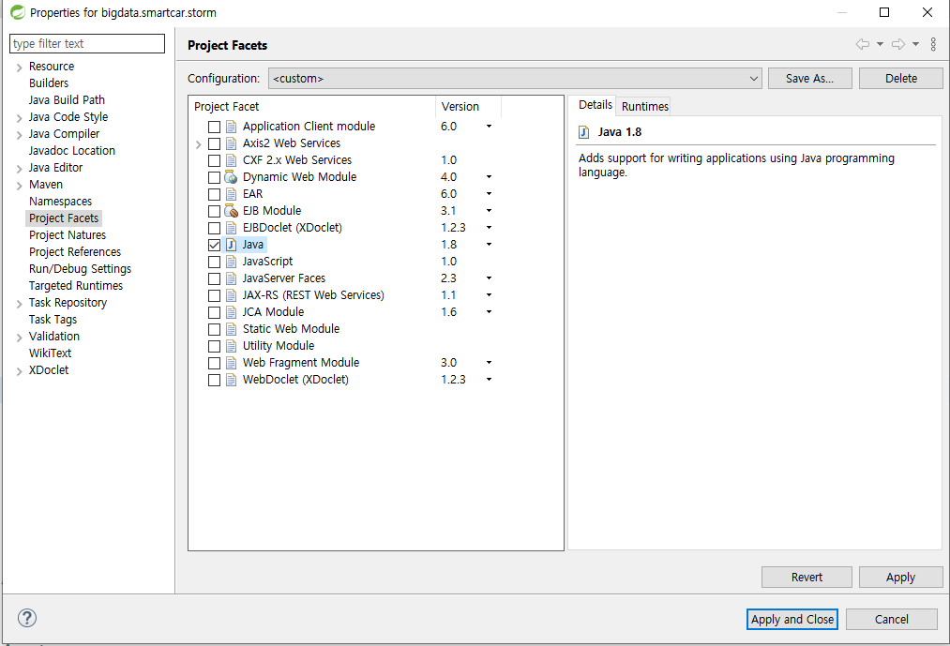Switch to the Runtimes tab

[x=644, y=106]
